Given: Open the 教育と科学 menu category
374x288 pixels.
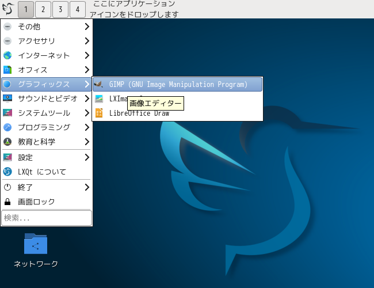Looking at the screenshot, I should click(47, 142).
